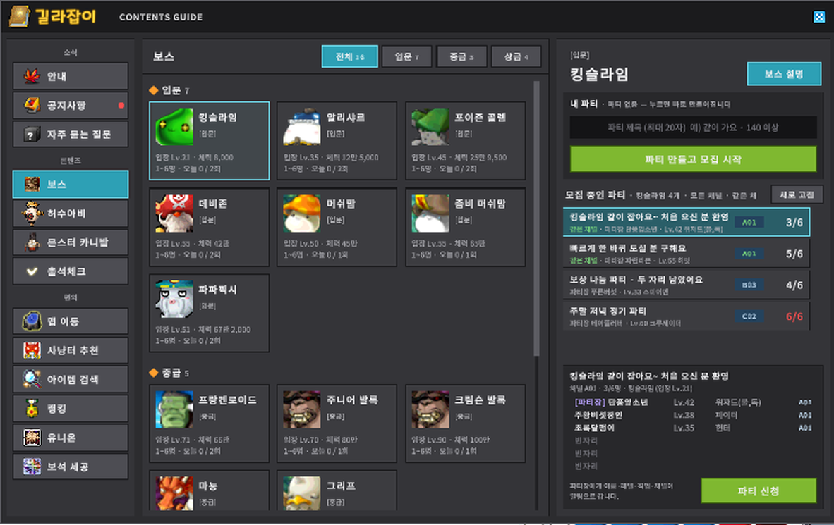Switch to the 중급 boss tab
The image size is (834, 525).
coord(461,56)
